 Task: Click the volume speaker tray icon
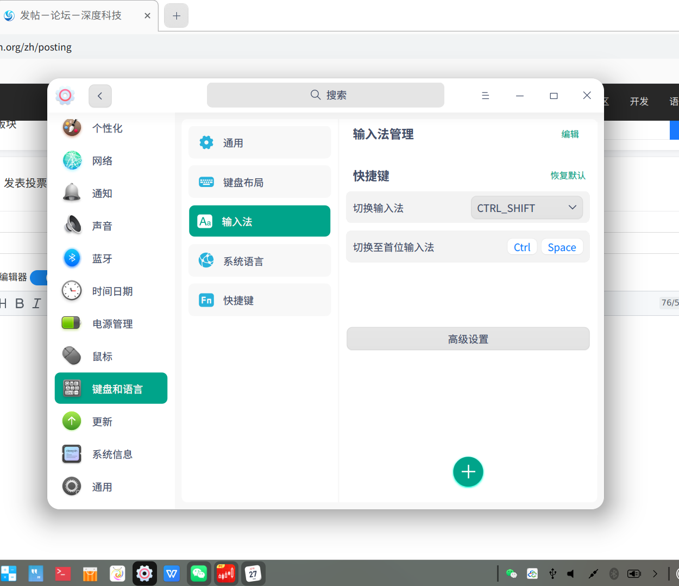tap(571, 573)
